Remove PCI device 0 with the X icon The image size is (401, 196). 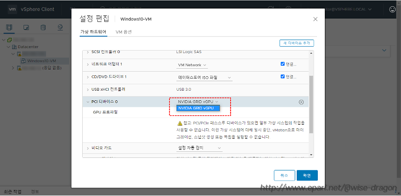[x=301, y=102]
